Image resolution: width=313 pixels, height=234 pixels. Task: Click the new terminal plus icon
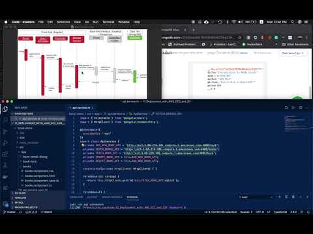point(280,197)
